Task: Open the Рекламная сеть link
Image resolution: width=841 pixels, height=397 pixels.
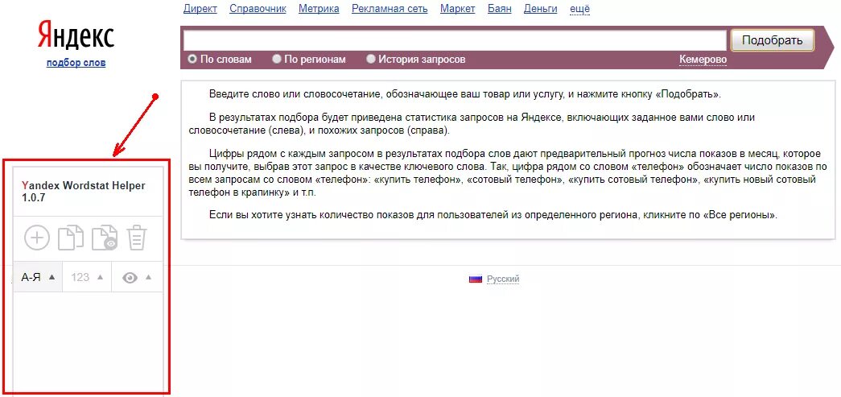Action: (x=390, y=9)
